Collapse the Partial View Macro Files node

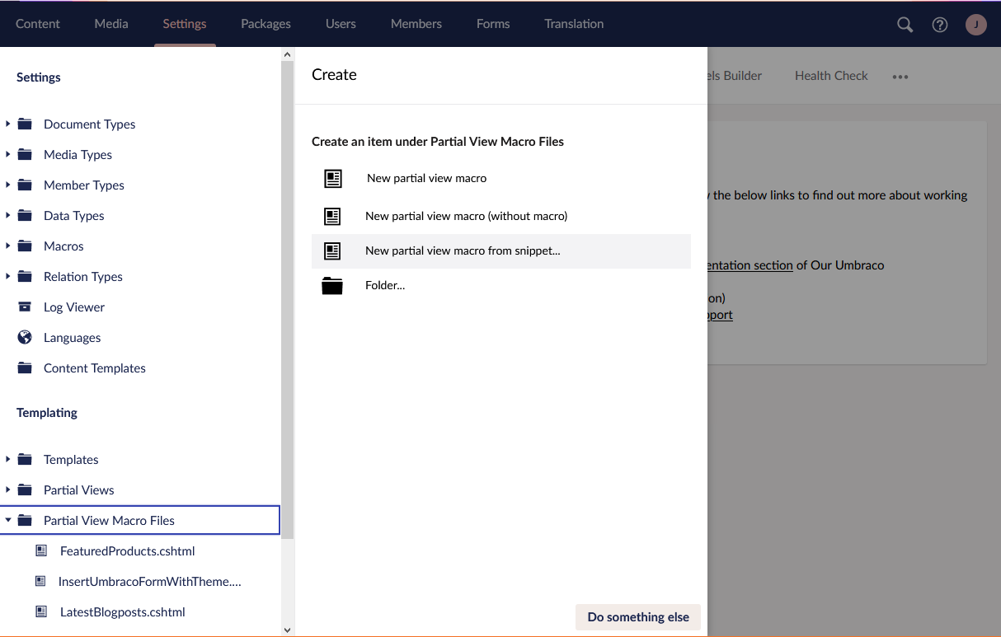pyautogui.click(x=8, y=521)
